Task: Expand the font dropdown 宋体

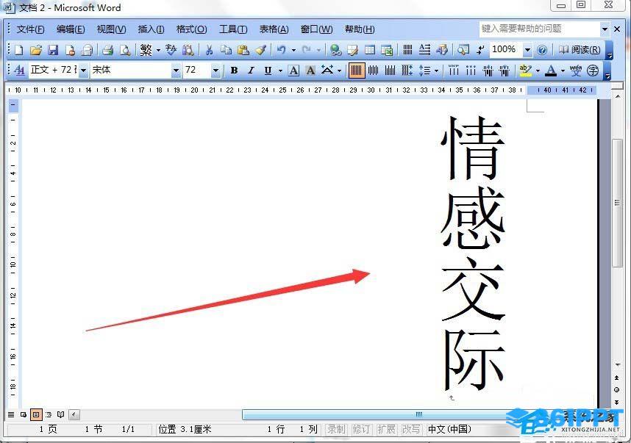Action: point(176,71)
